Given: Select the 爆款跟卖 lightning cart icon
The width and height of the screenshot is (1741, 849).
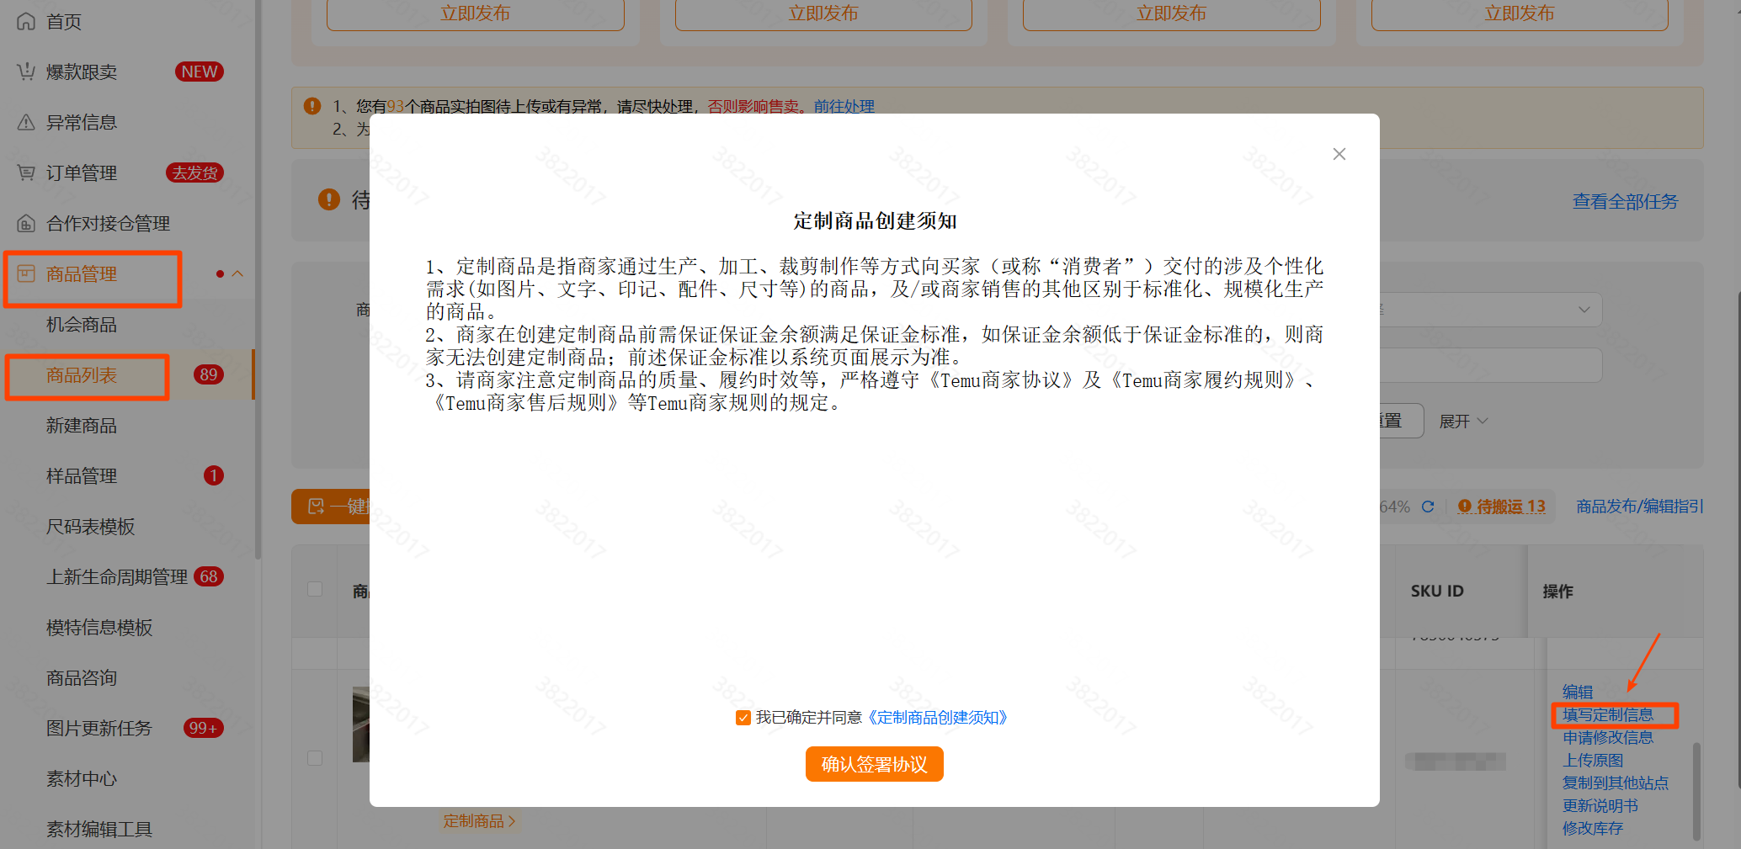Looking at the screenshot, I should click(x=25, y=72).
